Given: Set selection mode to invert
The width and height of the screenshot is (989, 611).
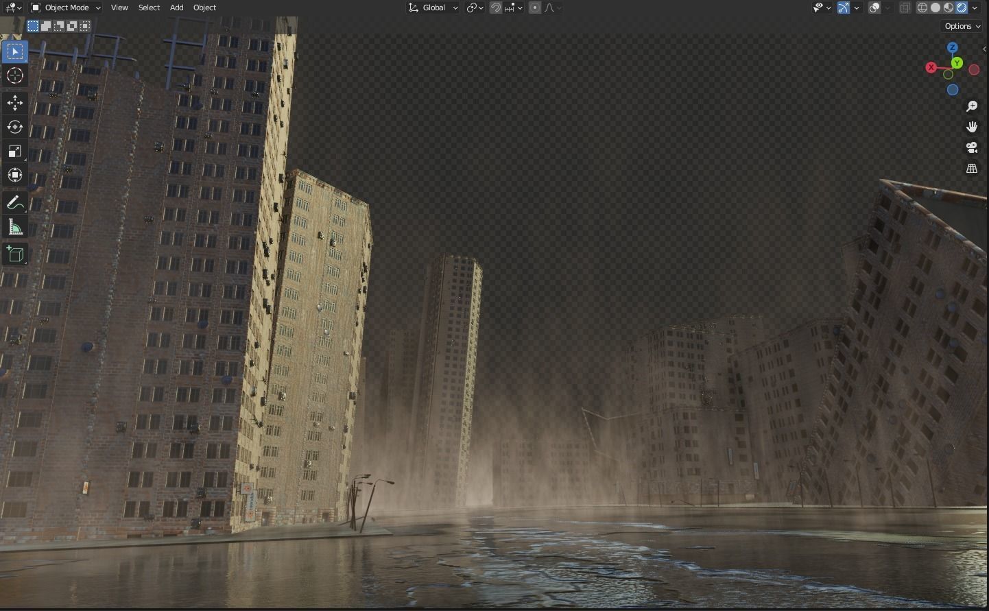Looking at the screenshot, I should 72,26.
